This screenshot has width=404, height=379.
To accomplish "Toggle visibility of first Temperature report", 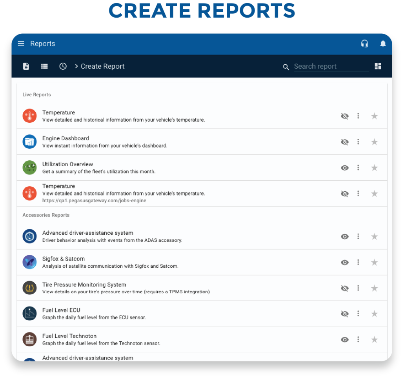I will [x=345, y=116].
